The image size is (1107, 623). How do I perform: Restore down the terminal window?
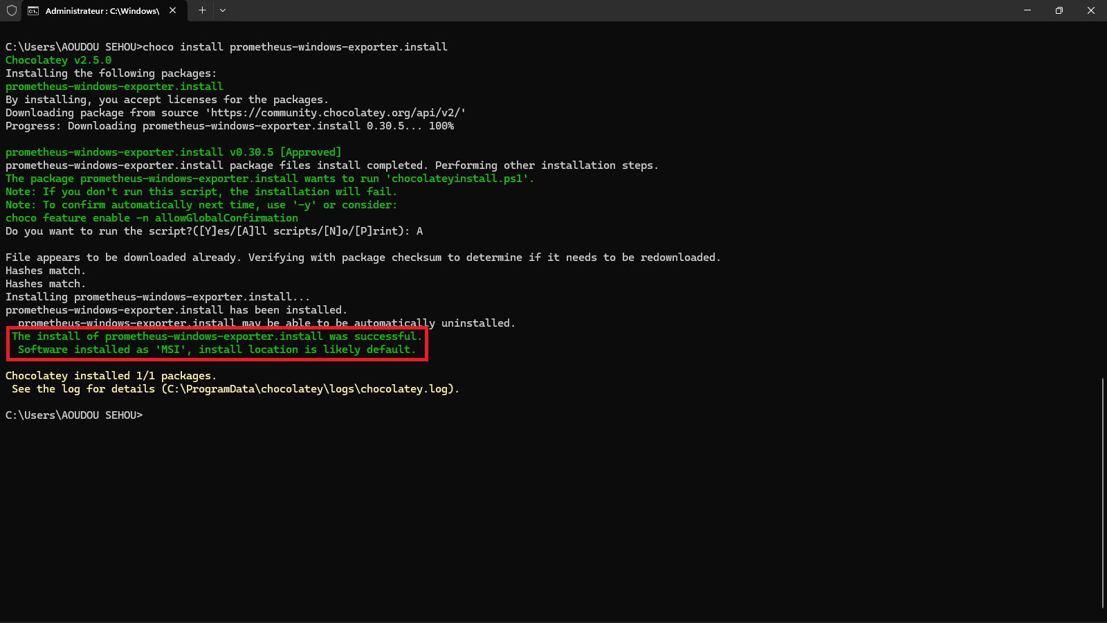point(1059,10)
